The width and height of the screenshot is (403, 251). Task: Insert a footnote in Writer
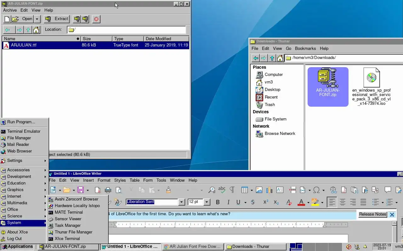click(x=344, y=190)
